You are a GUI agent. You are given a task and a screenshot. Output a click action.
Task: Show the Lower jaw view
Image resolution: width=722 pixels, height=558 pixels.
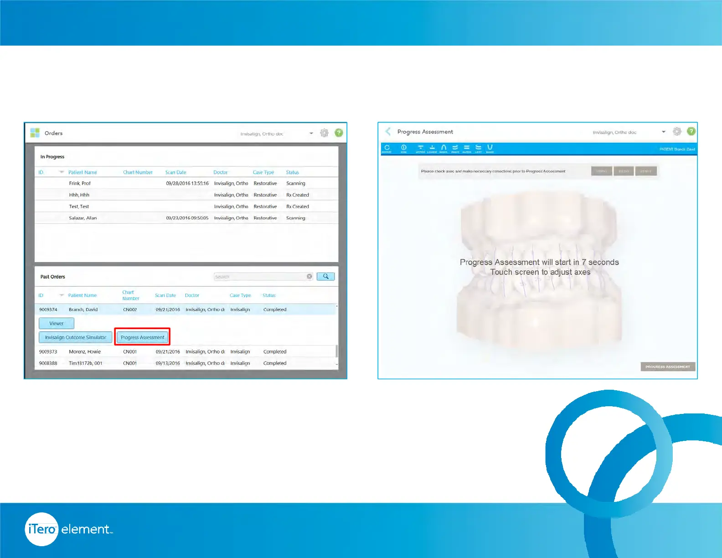coord(432,149)
